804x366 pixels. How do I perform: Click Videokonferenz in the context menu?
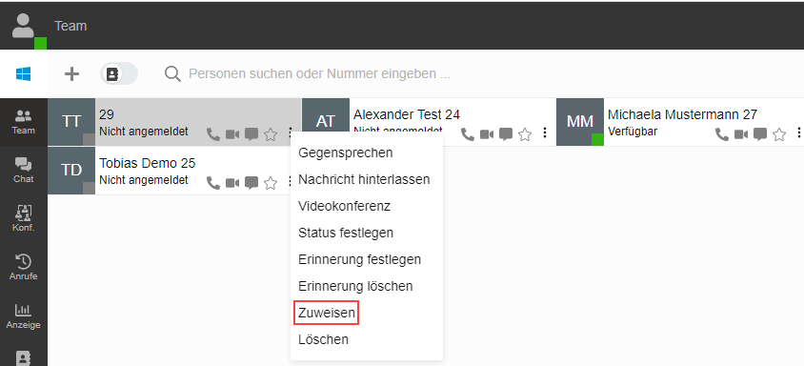click(x=345, y=206)
